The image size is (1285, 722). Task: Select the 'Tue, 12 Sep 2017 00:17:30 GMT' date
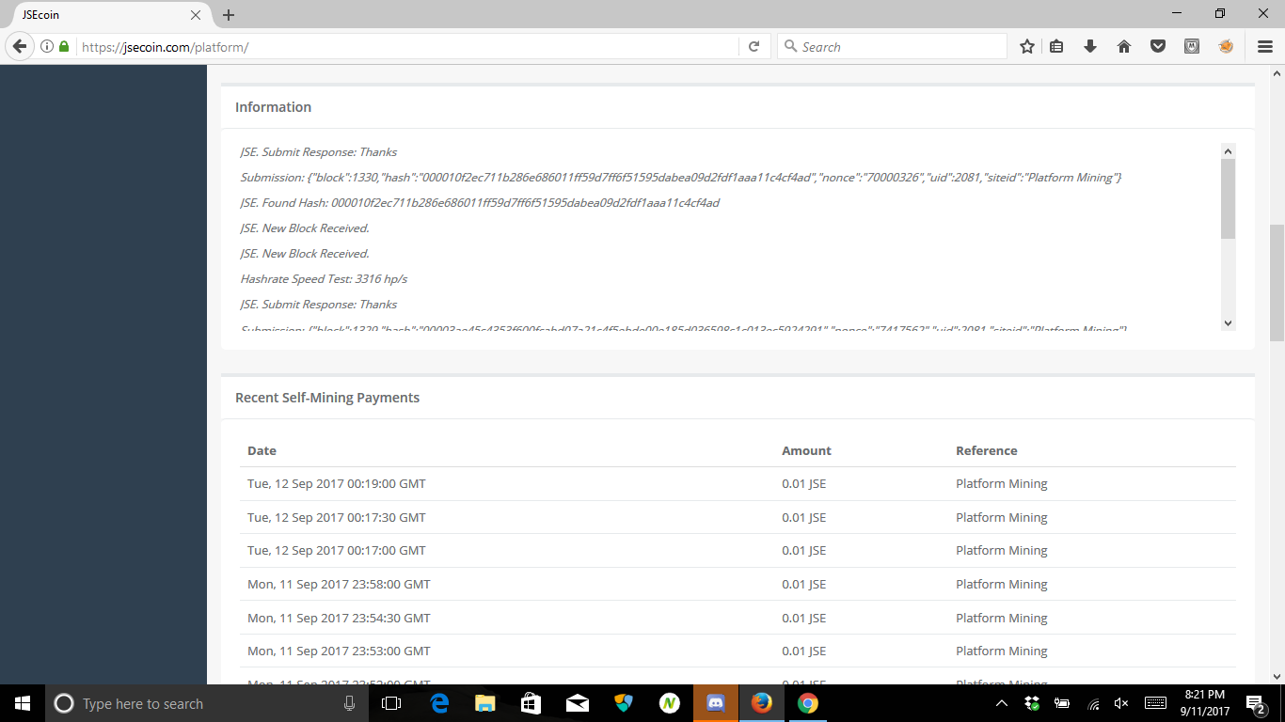[337, 517]
